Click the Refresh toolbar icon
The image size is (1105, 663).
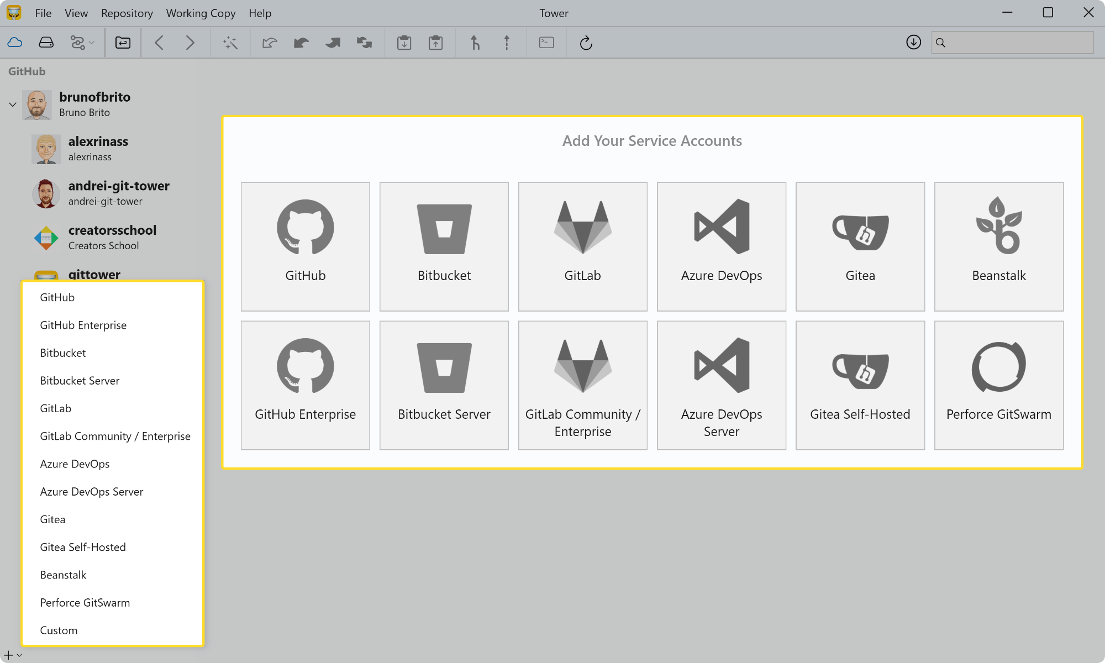(586, 43)
